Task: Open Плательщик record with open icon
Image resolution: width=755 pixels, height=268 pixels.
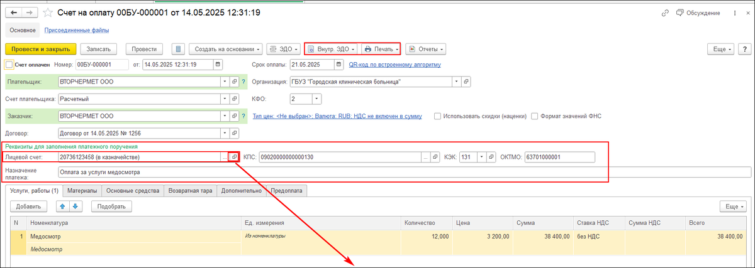Action: (235, 82)
